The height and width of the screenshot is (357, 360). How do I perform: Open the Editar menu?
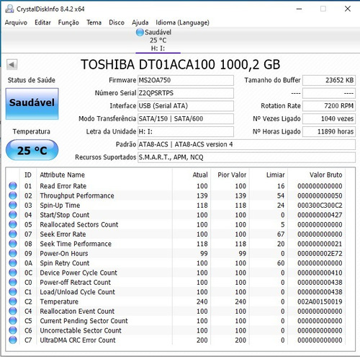pos(42,22)
